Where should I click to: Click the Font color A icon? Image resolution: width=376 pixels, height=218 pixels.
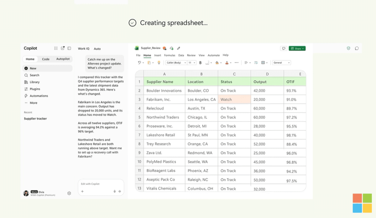[x=227, y=63]
